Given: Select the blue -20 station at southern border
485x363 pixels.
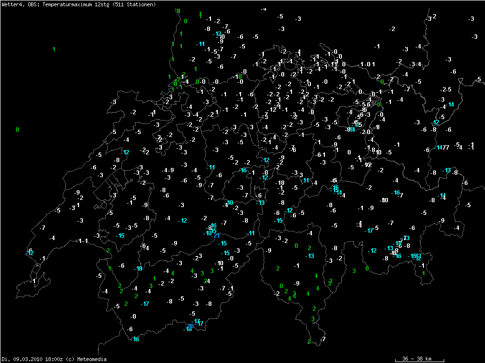Looking at the screenshot, I should [191, 326].
